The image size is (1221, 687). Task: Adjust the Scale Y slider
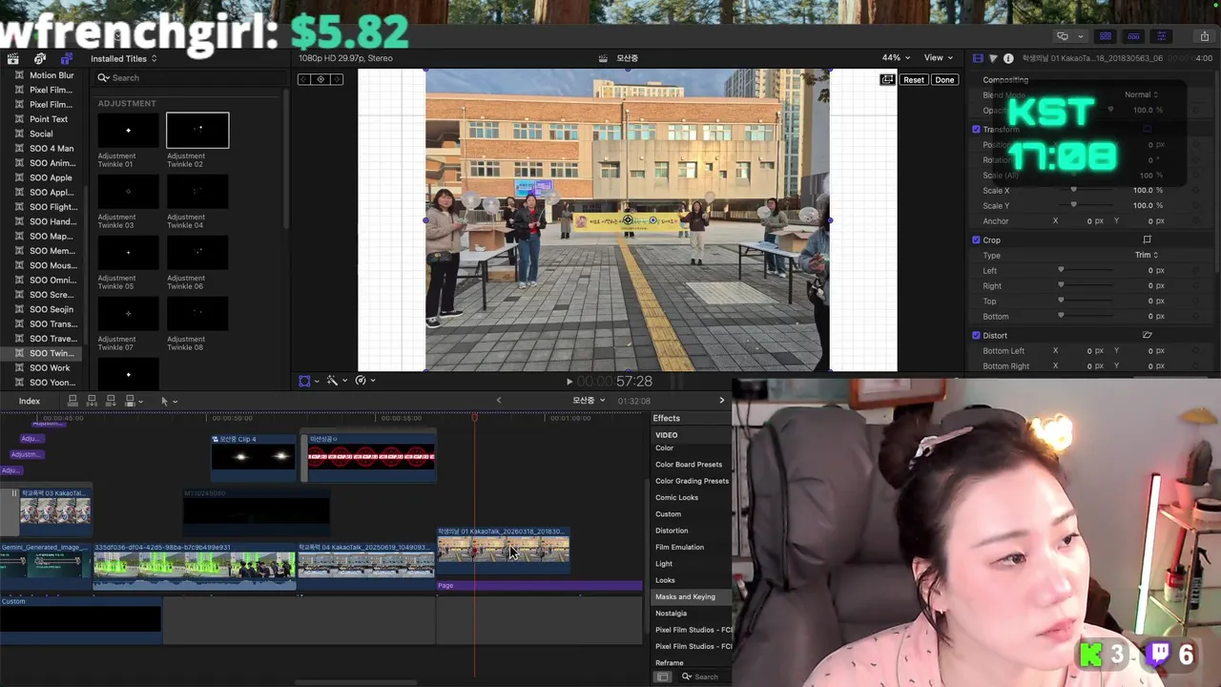[1073, 205]
